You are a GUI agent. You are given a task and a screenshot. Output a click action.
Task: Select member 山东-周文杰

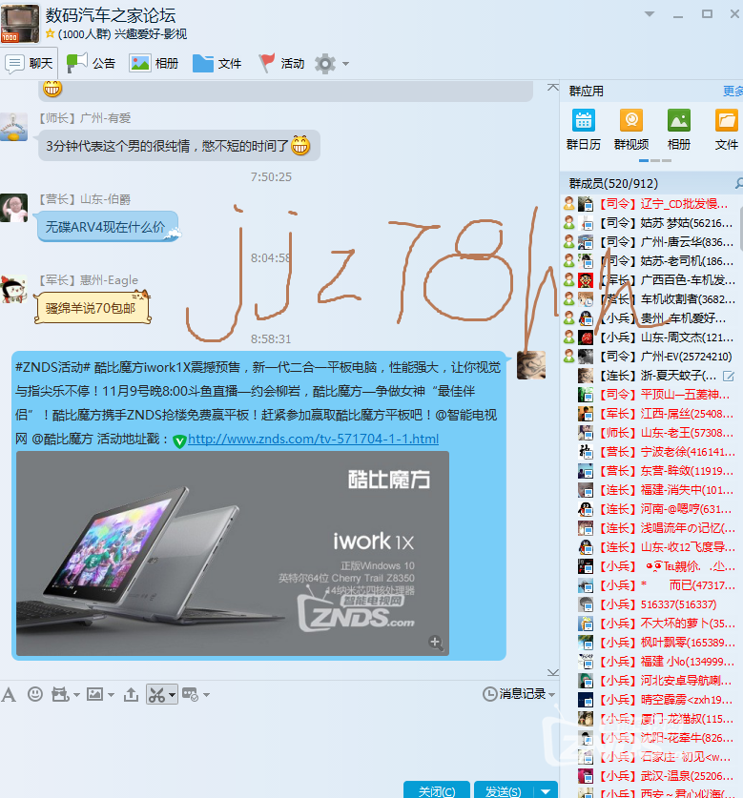click(651, 338)
